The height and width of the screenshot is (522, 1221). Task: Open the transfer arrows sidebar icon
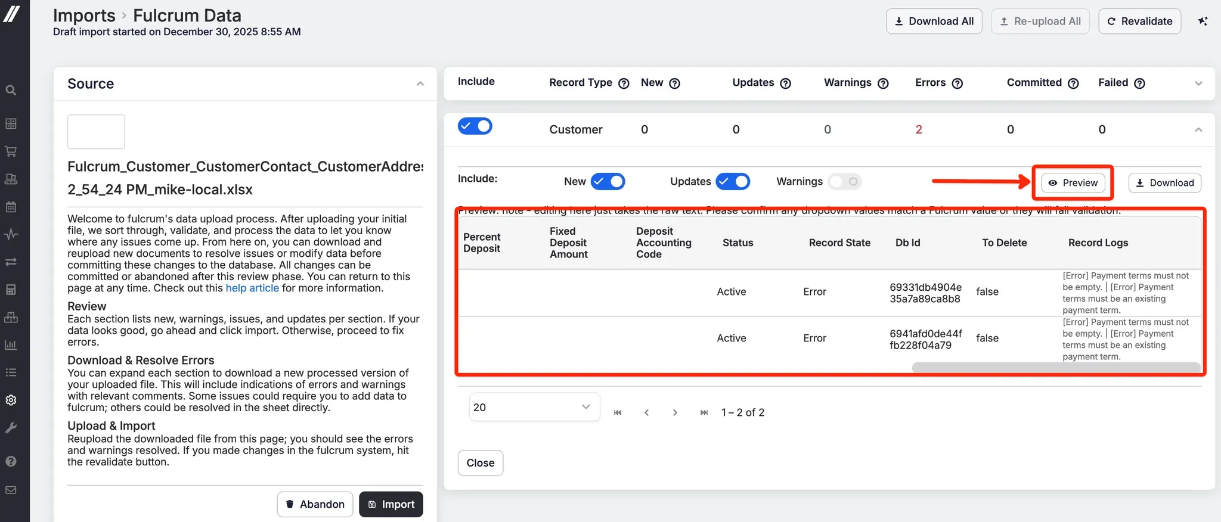click(x=11, y=262)
